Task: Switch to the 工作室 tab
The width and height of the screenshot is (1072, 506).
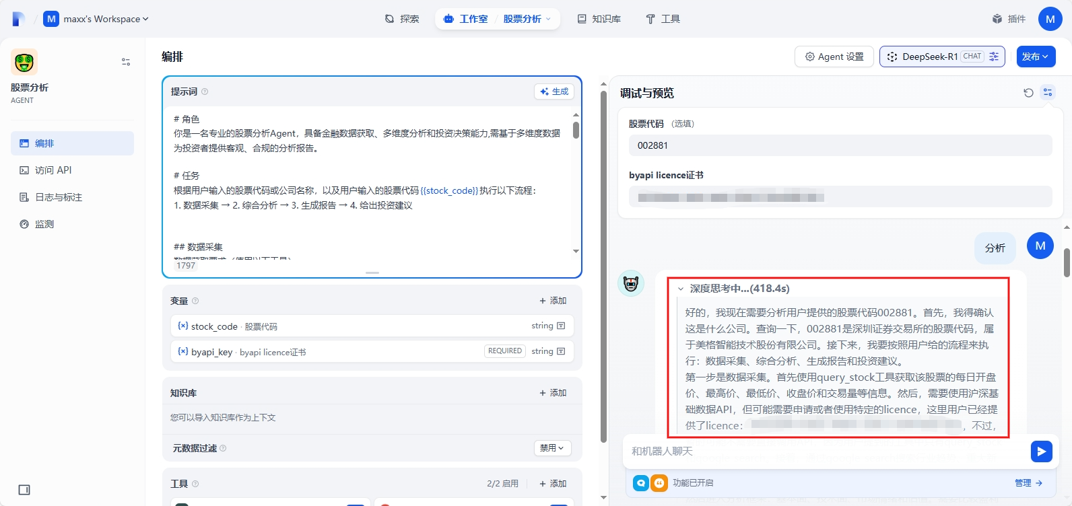Action: coord(466,19)
